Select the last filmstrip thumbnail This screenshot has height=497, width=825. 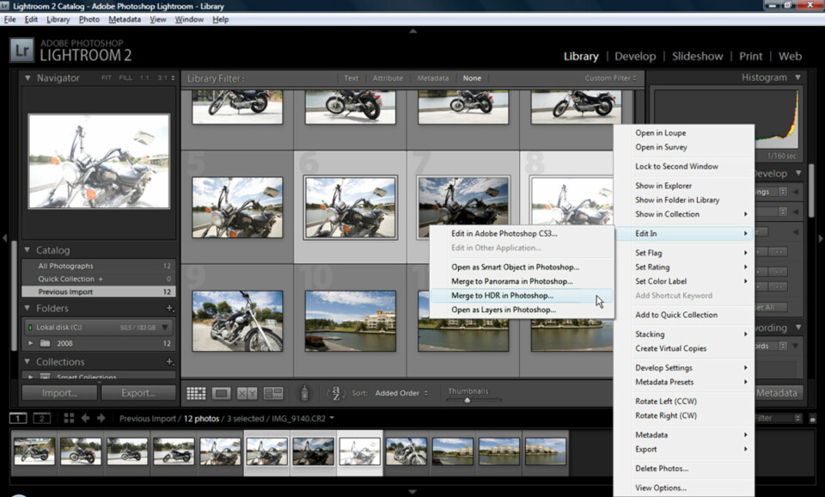click(x=545, y=451)
